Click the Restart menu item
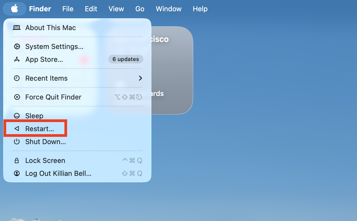Image resolution: width=357 pixels, height=221 pixels. tap(40, 129)
